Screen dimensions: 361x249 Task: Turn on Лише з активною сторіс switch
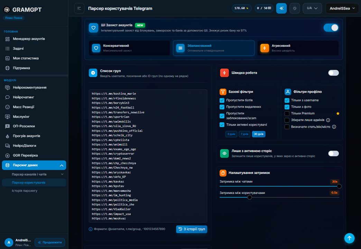tap(333, 154)
